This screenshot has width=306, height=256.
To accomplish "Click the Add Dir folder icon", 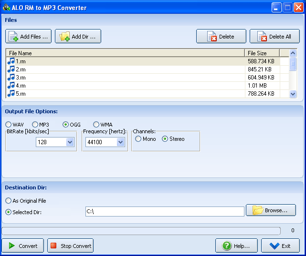I will coord(64,37).
